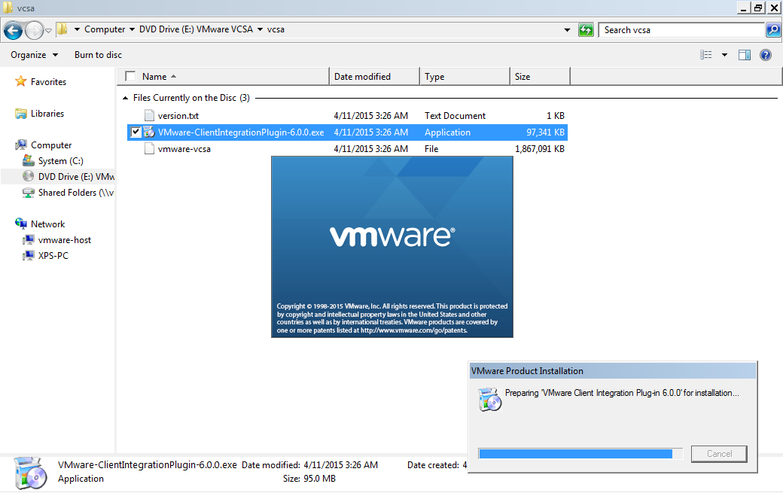
Task: Select Computer in the navigation pane
Action: coord(51,145)
